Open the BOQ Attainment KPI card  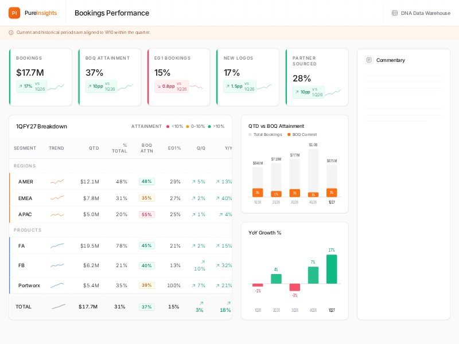point(110,77)
